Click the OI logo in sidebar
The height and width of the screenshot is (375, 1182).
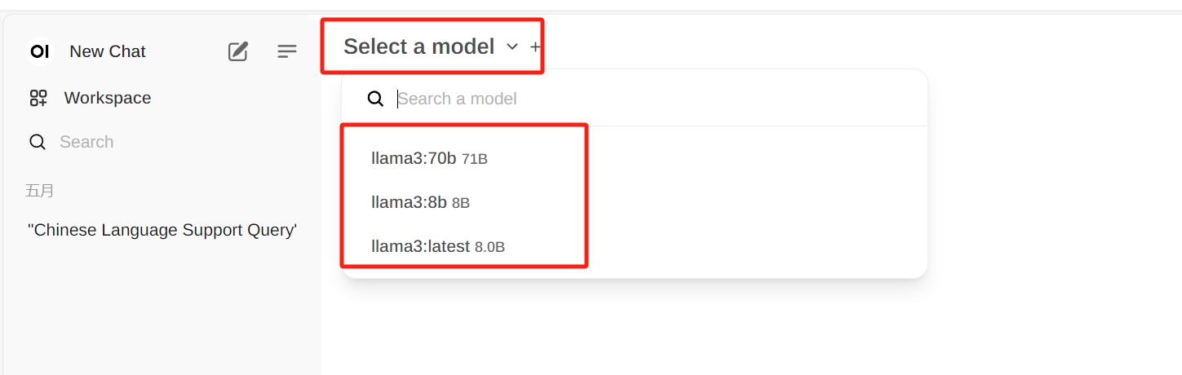coord(39,51)
